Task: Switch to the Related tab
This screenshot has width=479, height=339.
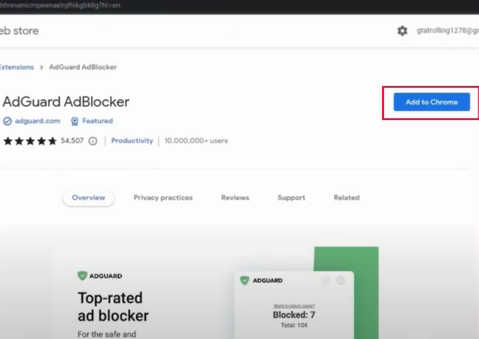Action: (x=347, y=198)
